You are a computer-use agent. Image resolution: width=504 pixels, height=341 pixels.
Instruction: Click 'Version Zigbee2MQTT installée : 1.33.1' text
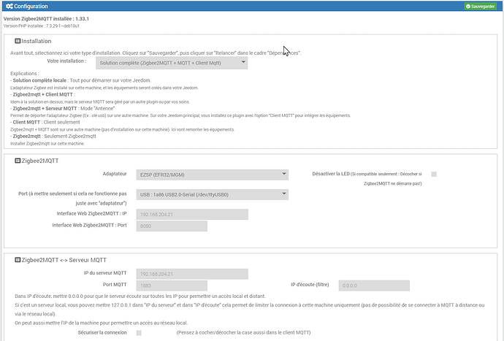[x=46, y=19]
